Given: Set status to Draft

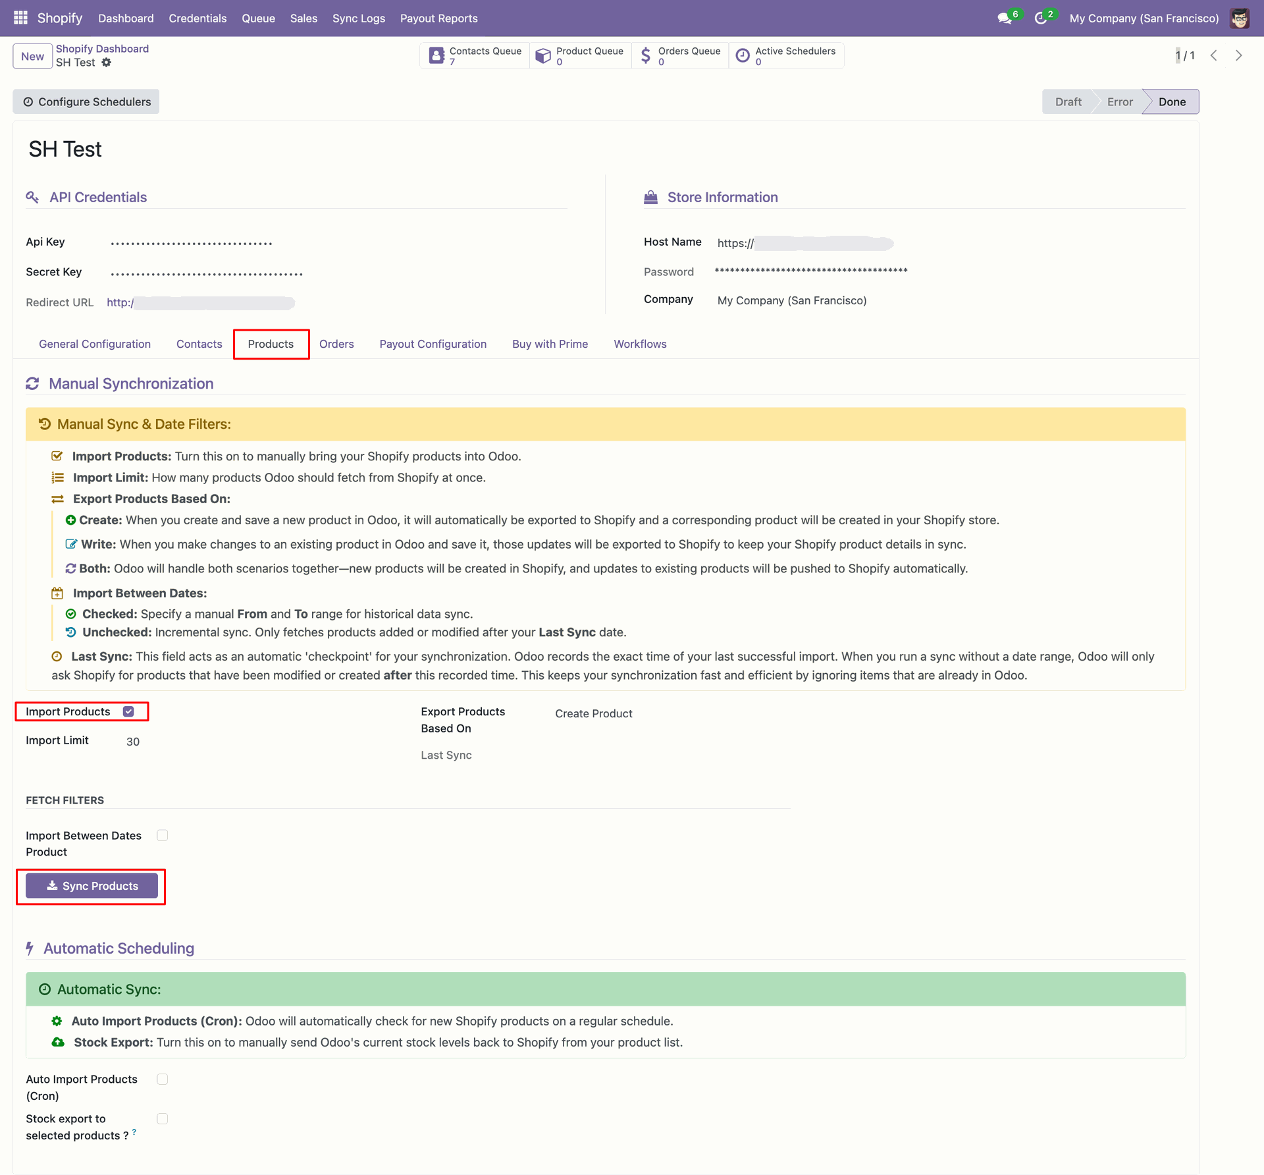Looking at the screenshot, I should [1068, 101].
